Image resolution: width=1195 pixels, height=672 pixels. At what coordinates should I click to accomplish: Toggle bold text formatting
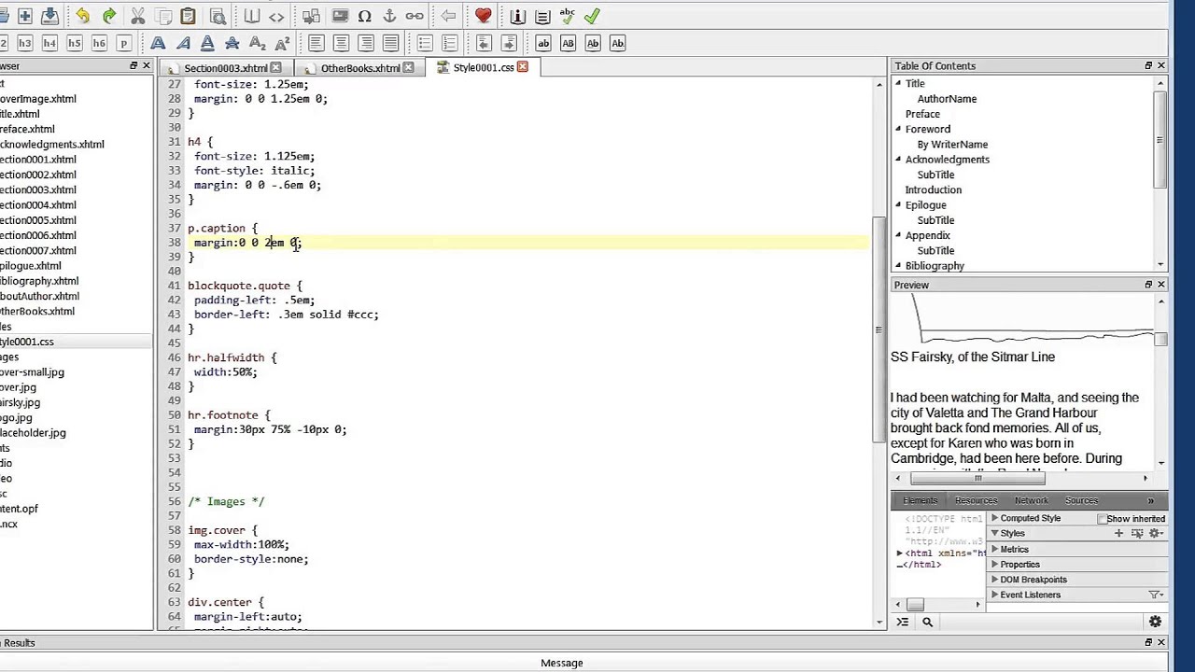(x=158, y=43)
